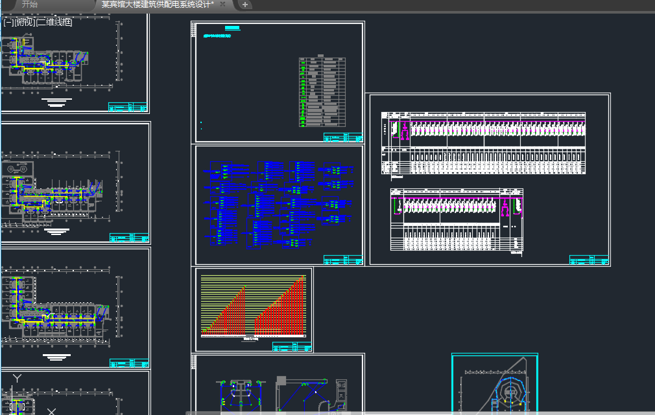Select the green equipment legend table

point(322,92)
